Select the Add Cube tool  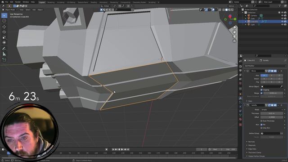tap(4, 60)
